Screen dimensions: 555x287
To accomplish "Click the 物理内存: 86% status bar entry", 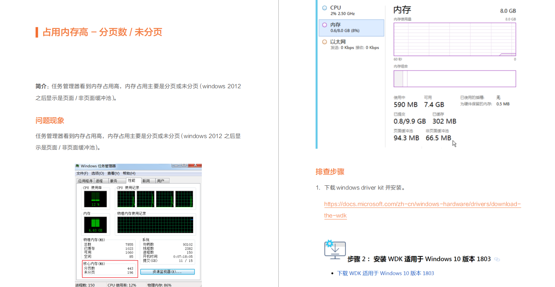I will [x=159, y=285].
